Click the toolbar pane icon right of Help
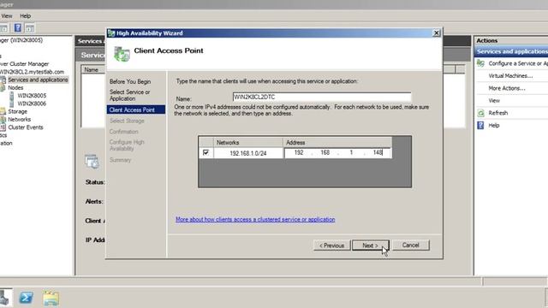The width and height of the screenshot is (548, 308). tap(30, 28)
